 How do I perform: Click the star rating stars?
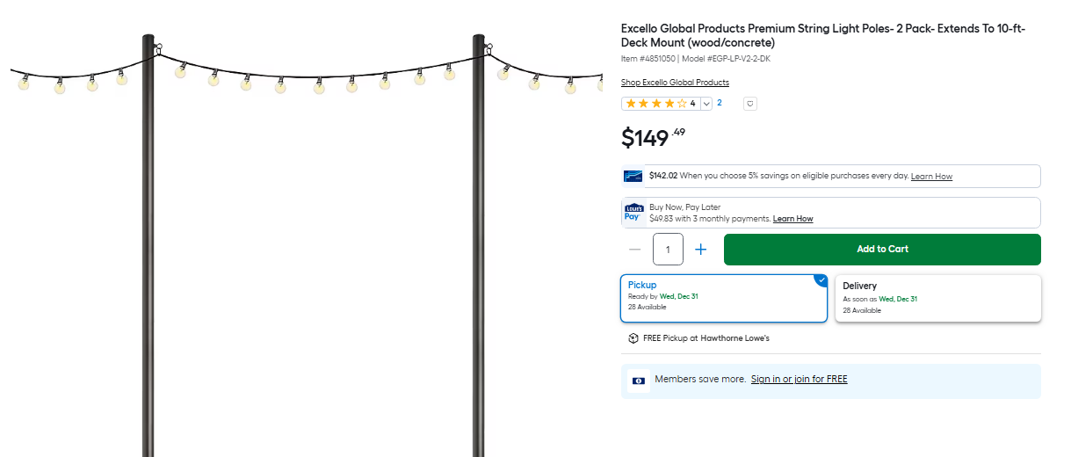click(x=656, y=104)
